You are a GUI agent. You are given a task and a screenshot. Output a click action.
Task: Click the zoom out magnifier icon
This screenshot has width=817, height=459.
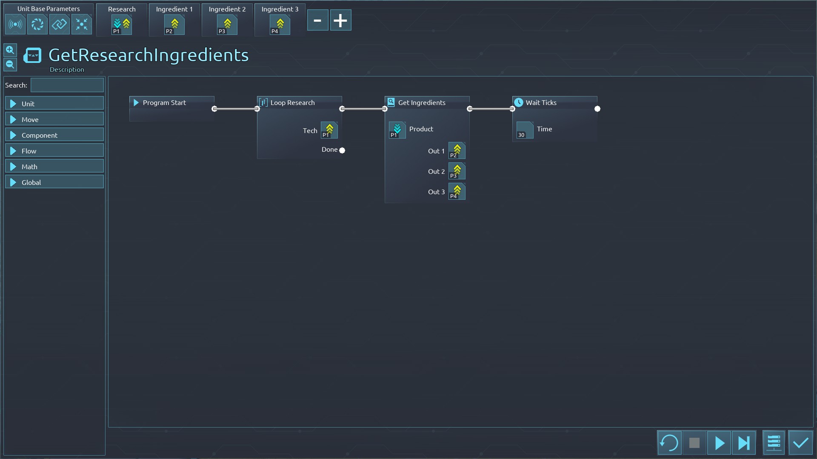click(x=10, y=65)
